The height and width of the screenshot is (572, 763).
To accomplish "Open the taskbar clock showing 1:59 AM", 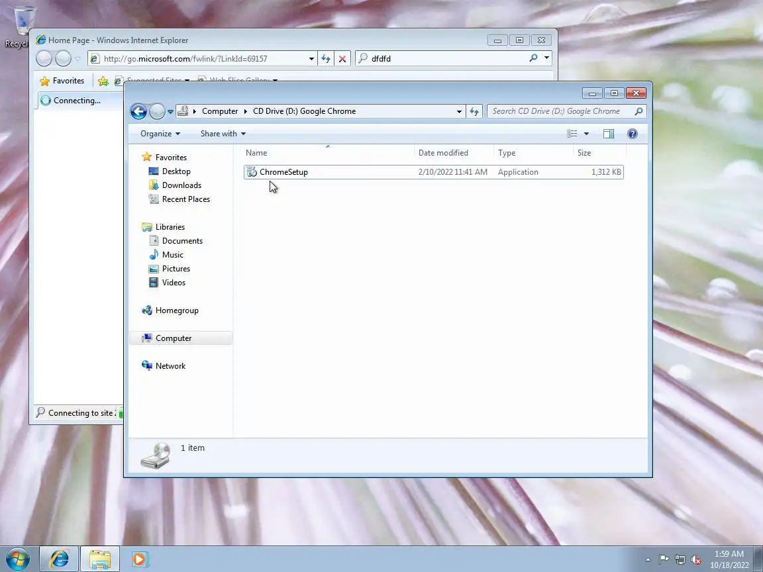I will click(729, 559).
